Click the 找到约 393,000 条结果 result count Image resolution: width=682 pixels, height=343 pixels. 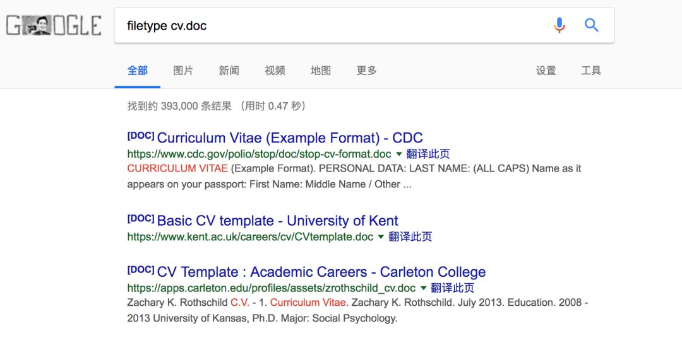(x=179, y=106)
